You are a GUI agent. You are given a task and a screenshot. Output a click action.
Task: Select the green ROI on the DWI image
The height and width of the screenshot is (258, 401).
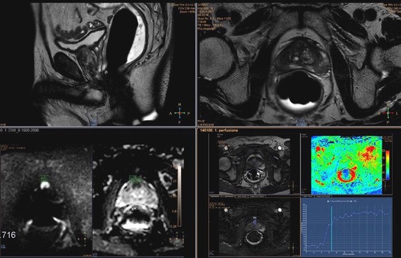[x=44, y=178]
